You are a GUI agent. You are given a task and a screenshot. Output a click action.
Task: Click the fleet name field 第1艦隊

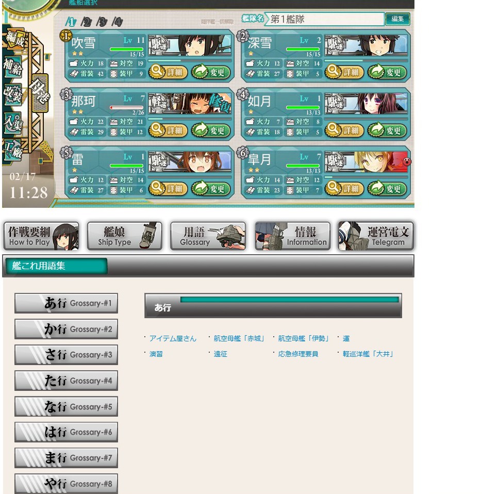click(x=324, y=19)
